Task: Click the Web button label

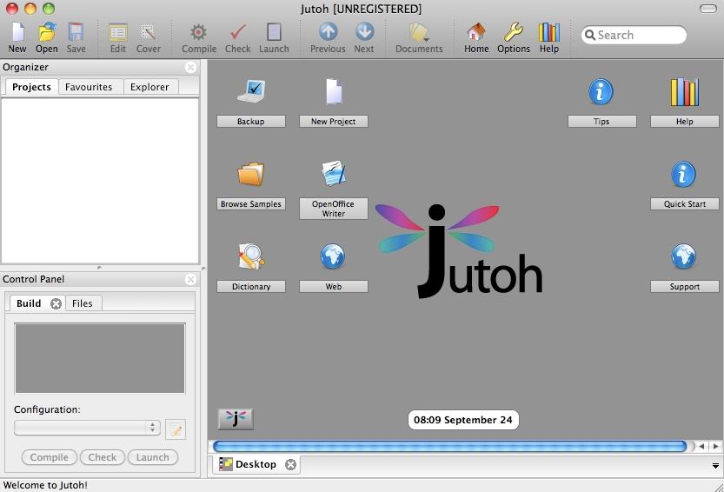Action: pos(334,287)
